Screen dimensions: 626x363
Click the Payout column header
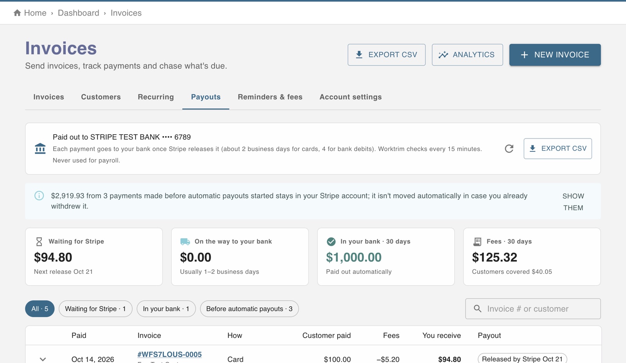pyautogui.click(x=489, y=336)
